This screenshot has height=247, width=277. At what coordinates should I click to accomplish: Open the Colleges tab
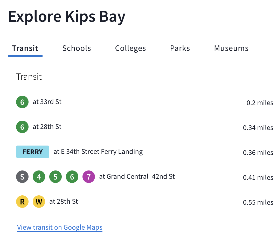point(130,48)
